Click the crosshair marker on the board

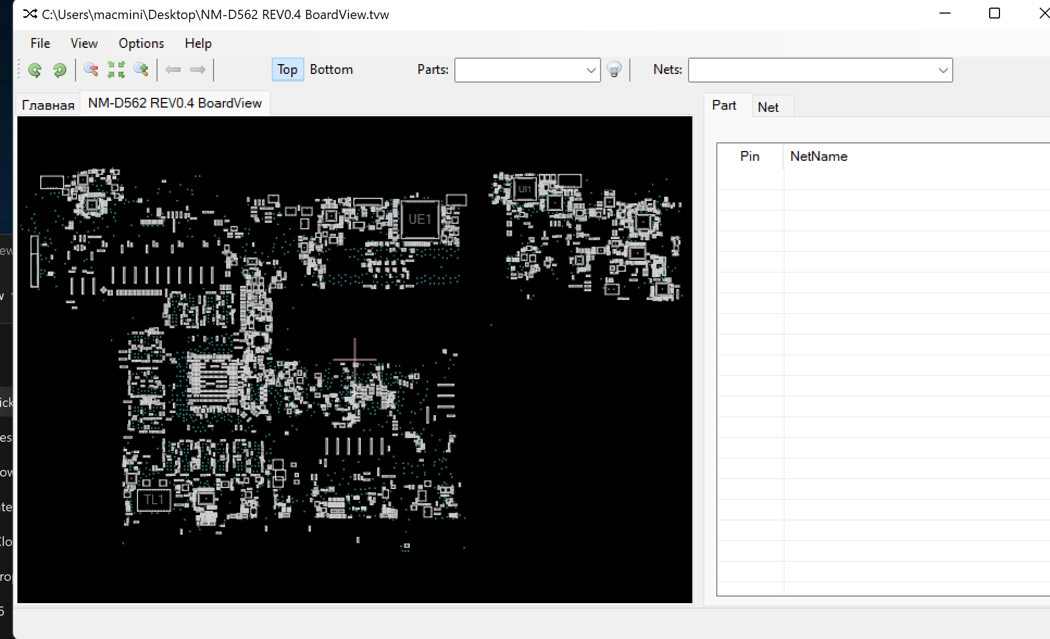tap(355, 359)
